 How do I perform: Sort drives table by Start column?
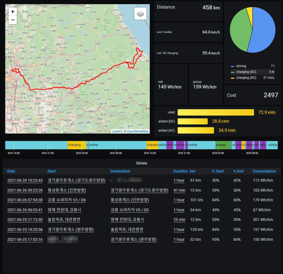51,171
